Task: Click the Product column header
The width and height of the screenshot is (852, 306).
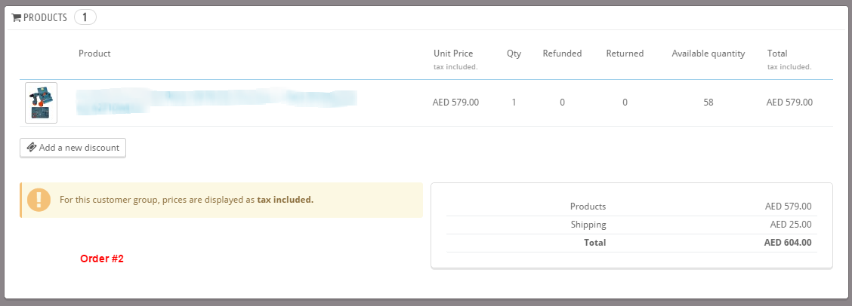Action: [x=94, y=54]
